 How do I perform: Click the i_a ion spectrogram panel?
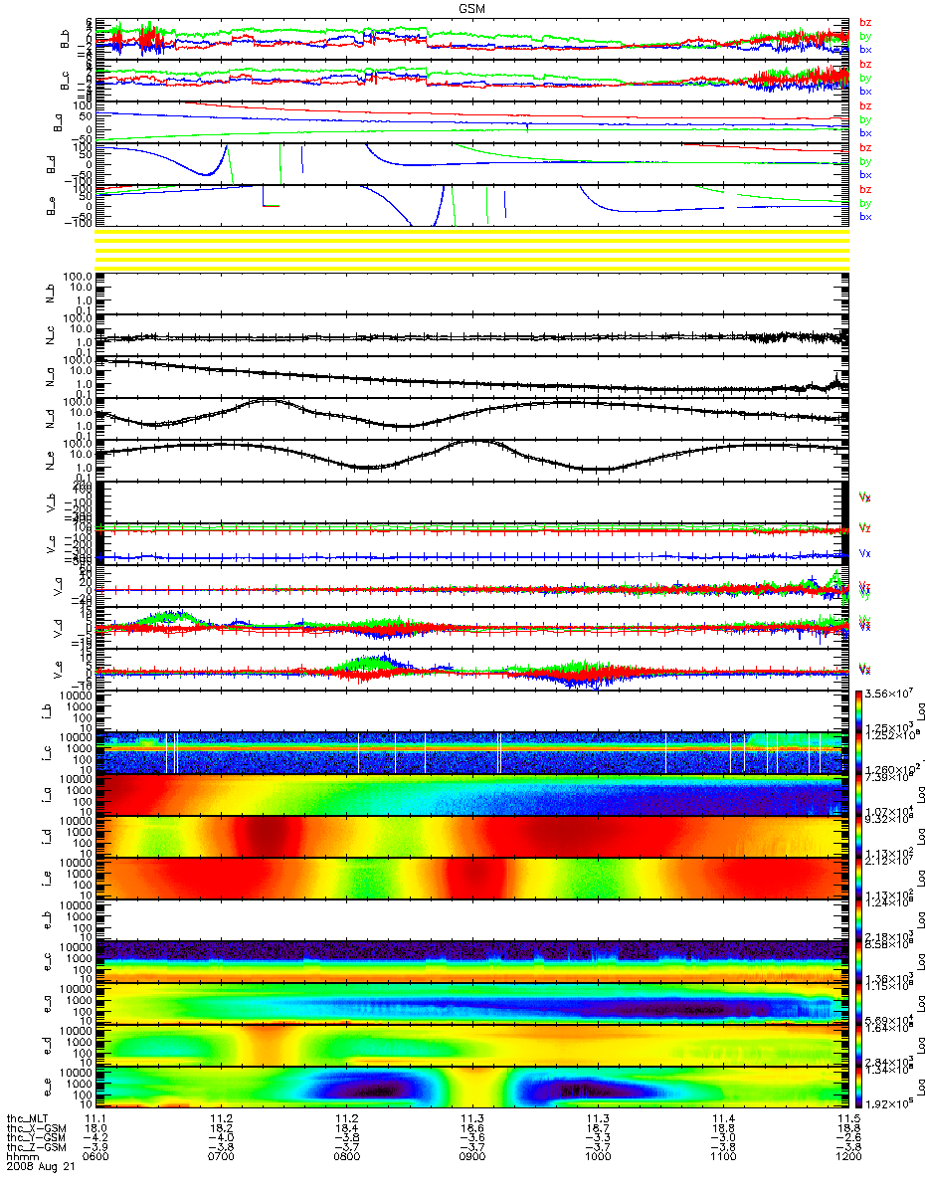(x=471, y=795)
